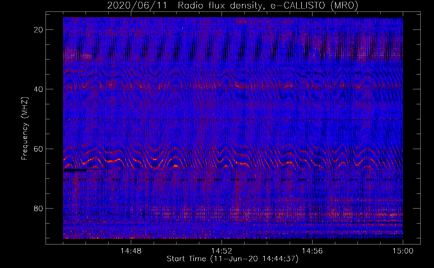Click the time tick label "14:52"
The height and width of the screenshot is (268, 434).
(x=222, y=251)
